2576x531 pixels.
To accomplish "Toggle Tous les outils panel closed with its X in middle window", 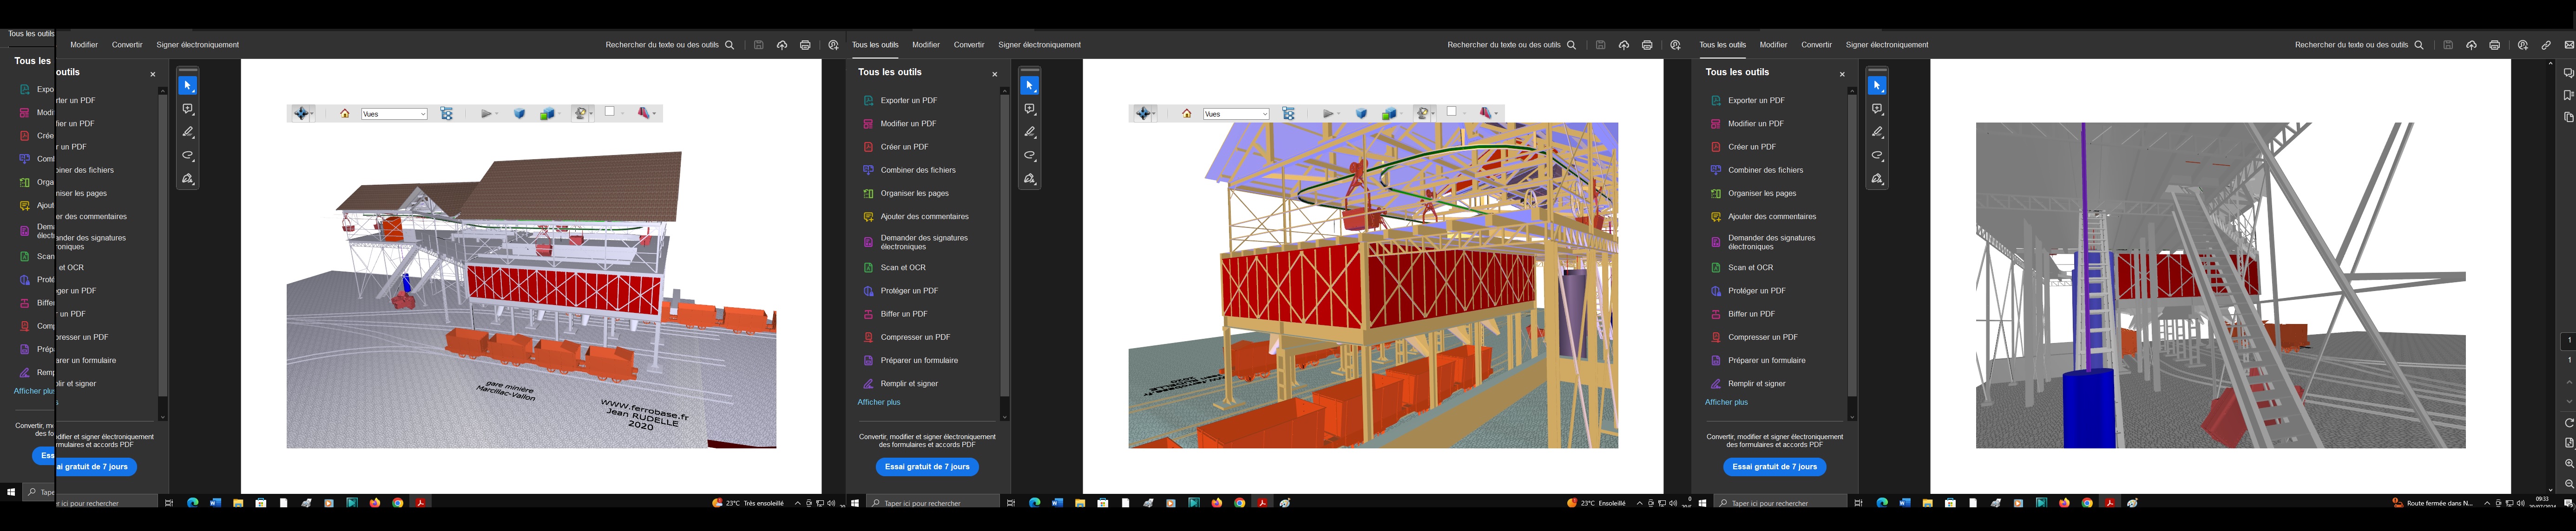I will point(994,74).
